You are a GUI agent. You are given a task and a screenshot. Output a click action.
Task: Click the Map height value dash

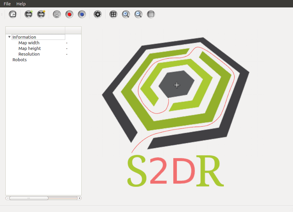67,48
